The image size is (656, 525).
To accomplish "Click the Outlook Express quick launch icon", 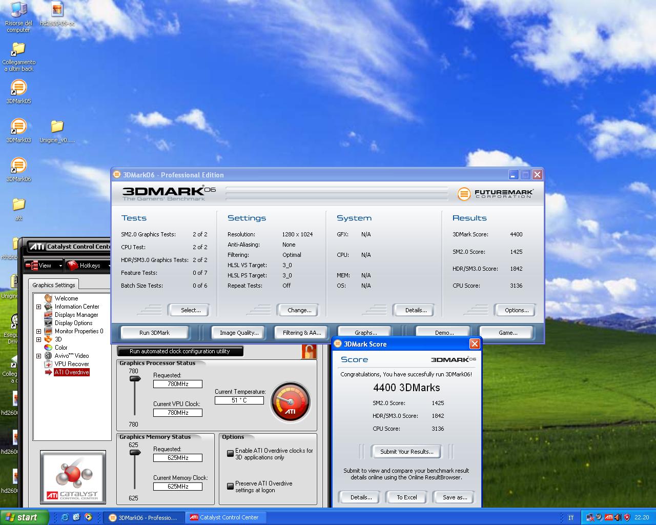I will [x=76, y=517].
